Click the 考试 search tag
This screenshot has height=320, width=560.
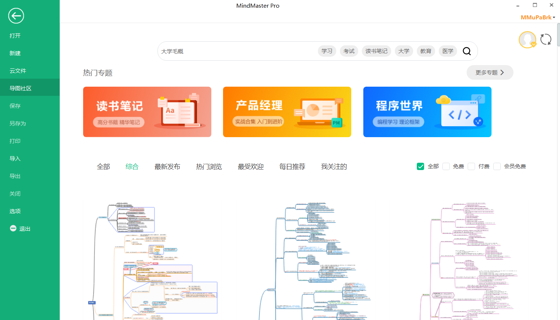[x=349, y=51]
